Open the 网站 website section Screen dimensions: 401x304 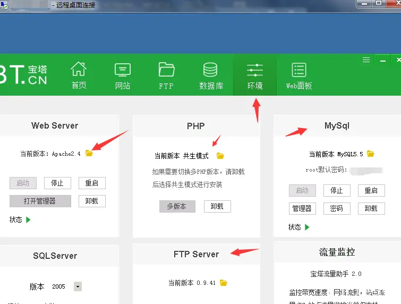pyautogui.click(x=123, y=76)
